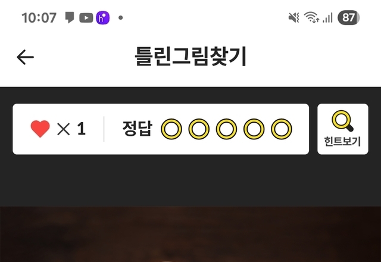Screen dimensions: 381x262
Task: Tap the red heart lives icon
Action: pyautogui.click(x=40, y=129)
